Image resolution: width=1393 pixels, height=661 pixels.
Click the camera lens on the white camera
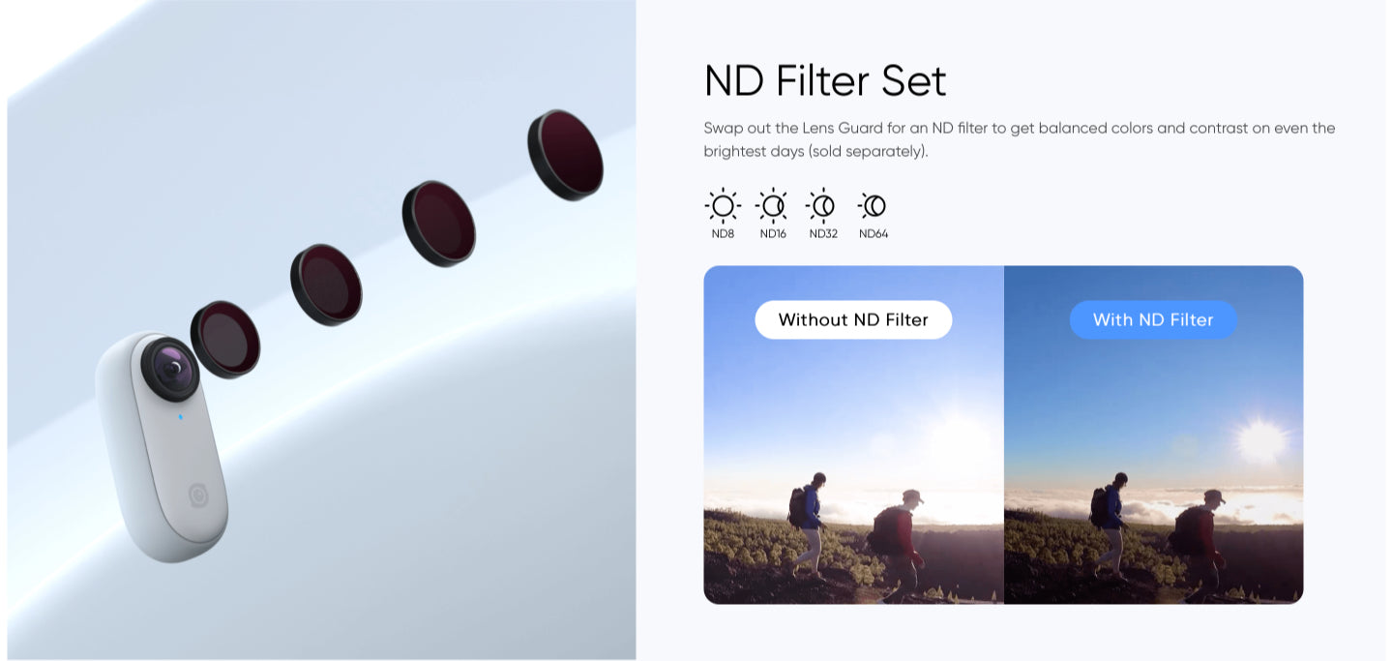click(x=172, y=368)
